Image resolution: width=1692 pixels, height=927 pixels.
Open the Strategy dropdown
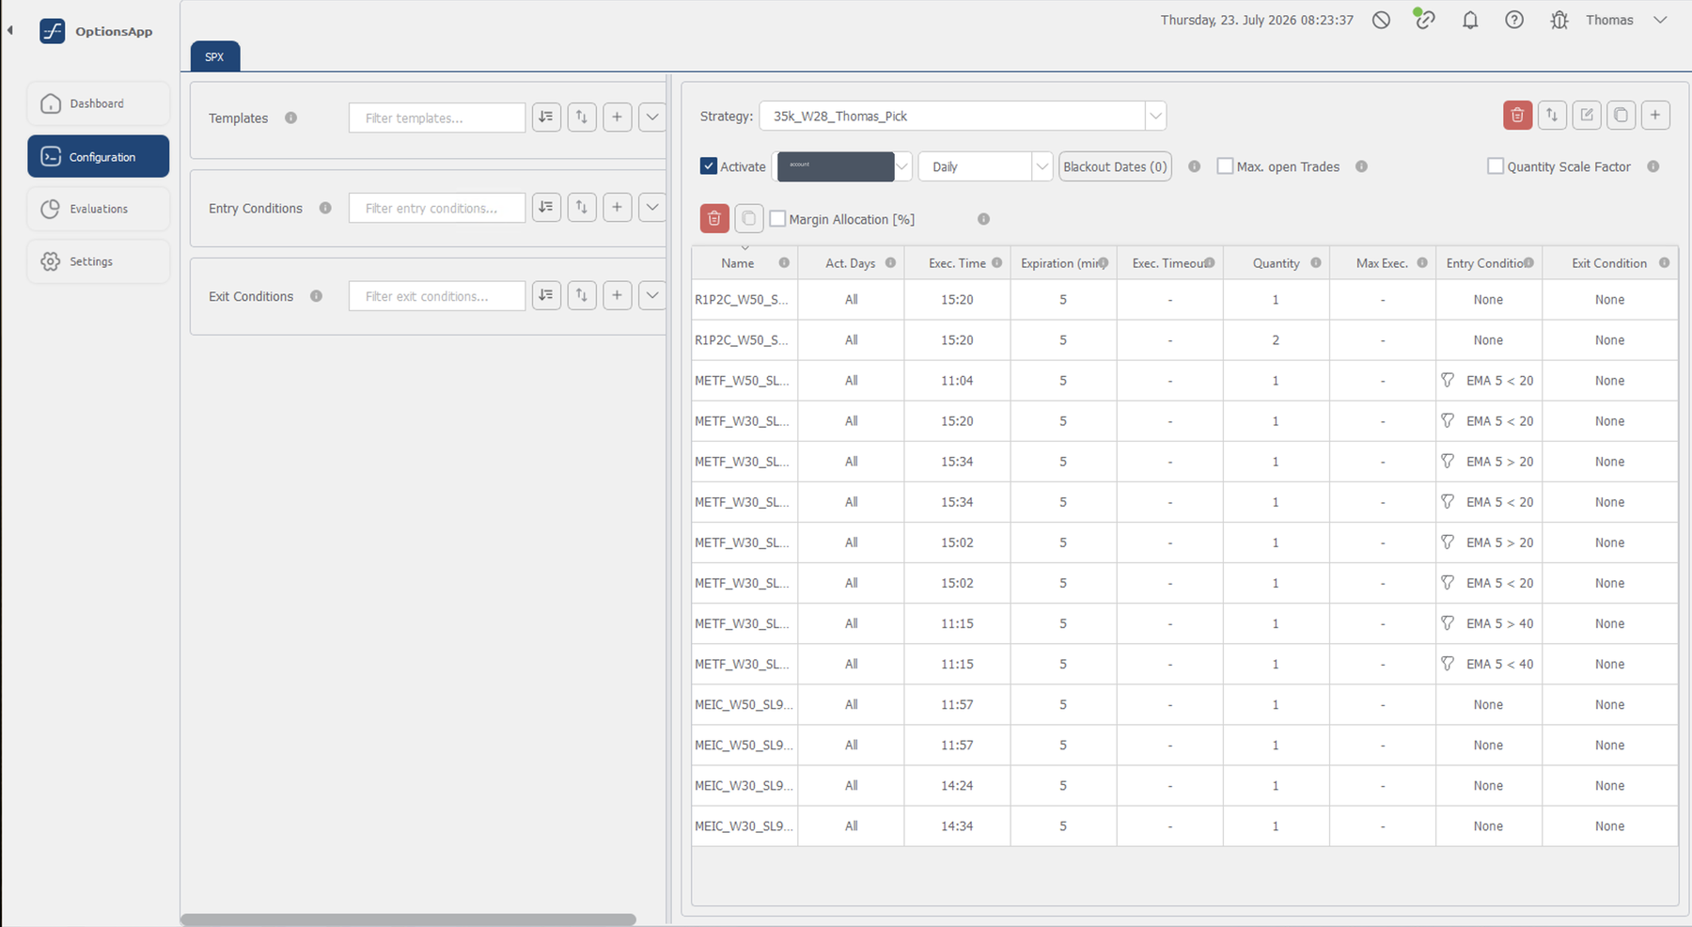[1155, 116]
